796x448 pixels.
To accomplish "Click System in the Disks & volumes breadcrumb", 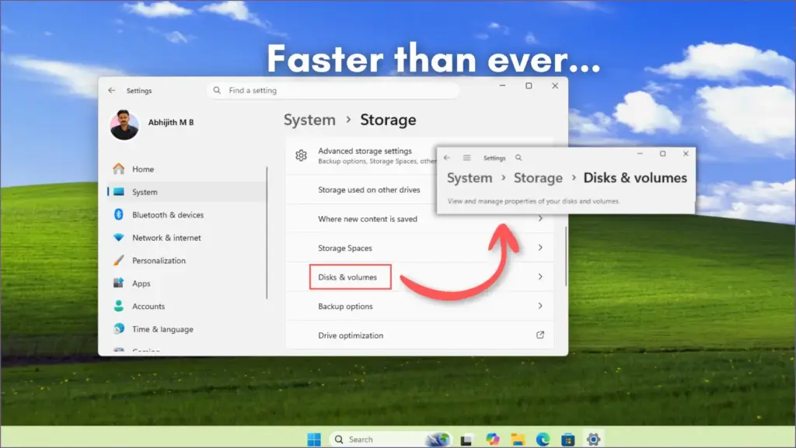I will pyautogui.click(x=470, y=178).
